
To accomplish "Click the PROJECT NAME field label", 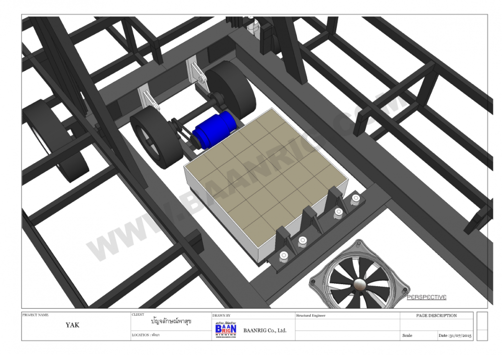I will click(x=36, y=315).
